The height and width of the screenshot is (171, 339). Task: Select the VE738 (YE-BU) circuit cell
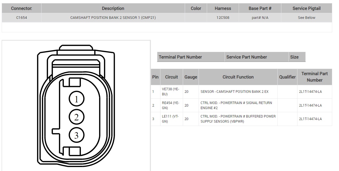coord(171,91)
